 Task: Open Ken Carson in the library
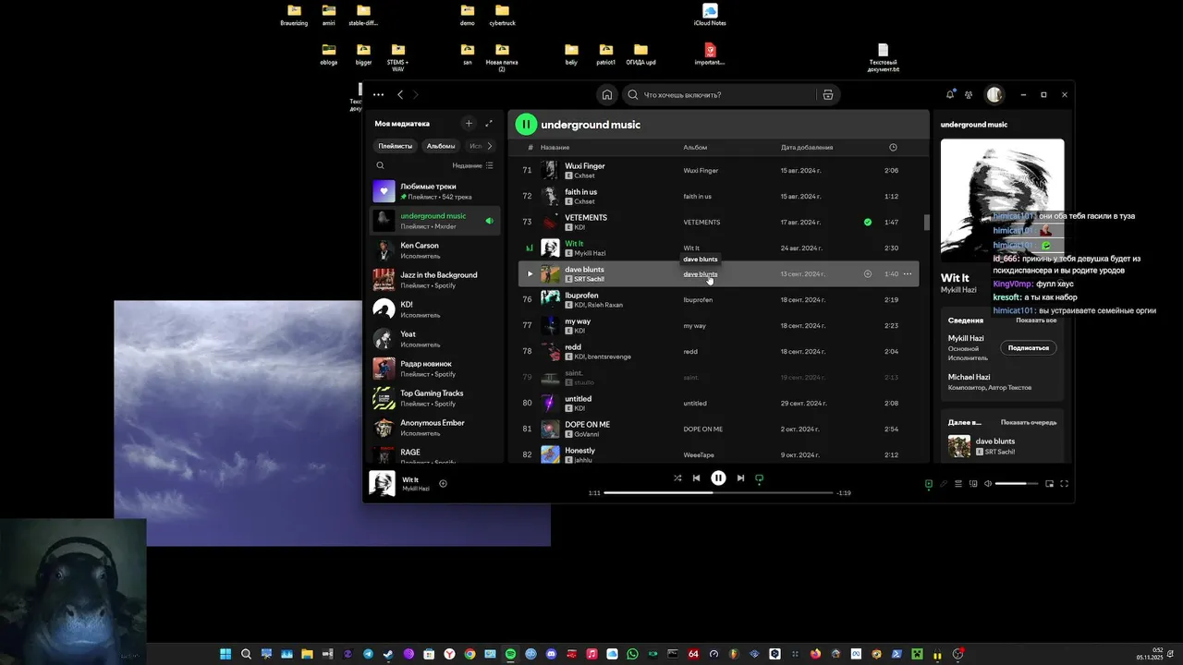(x=436, y=250)
